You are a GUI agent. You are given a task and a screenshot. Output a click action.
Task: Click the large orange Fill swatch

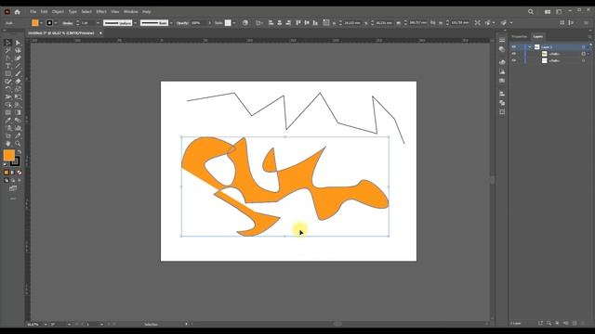click(x=9, y=155)
